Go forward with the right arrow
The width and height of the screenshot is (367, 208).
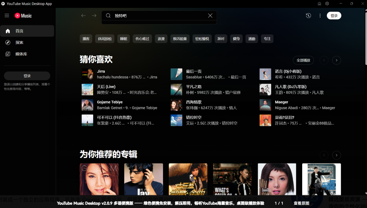coord(94,16)
